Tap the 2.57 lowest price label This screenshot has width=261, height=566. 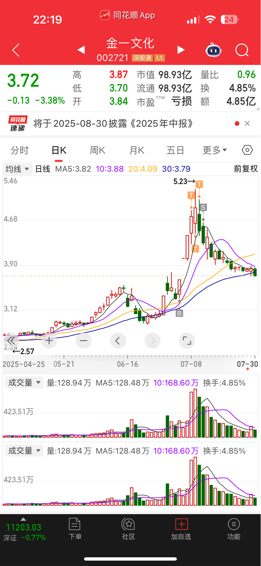(27, 351)
